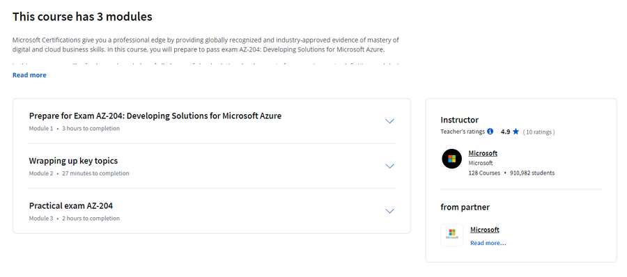Click the 10 ratings count text

pyautogui.click(x=539, y=132)
